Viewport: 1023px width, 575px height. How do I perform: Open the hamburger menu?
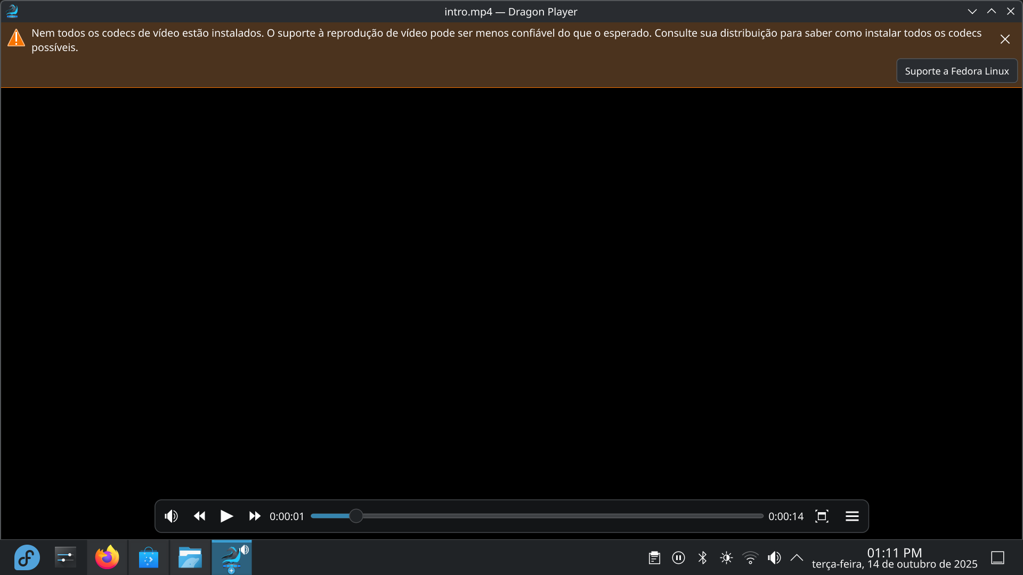pos(852,516)
